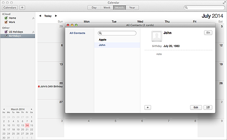Select the Home calendar name
227x140 pixels.
point(12,18)
